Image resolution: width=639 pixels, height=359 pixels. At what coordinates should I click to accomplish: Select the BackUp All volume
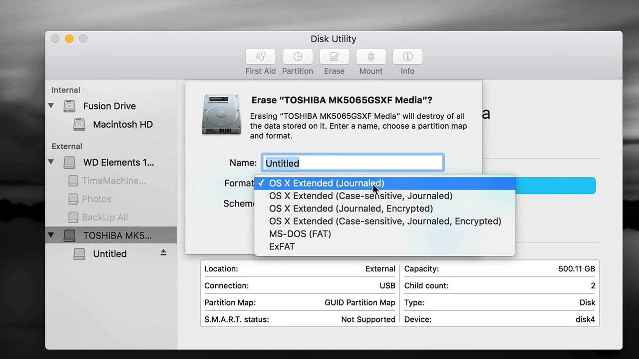click(x=105, y=217)
